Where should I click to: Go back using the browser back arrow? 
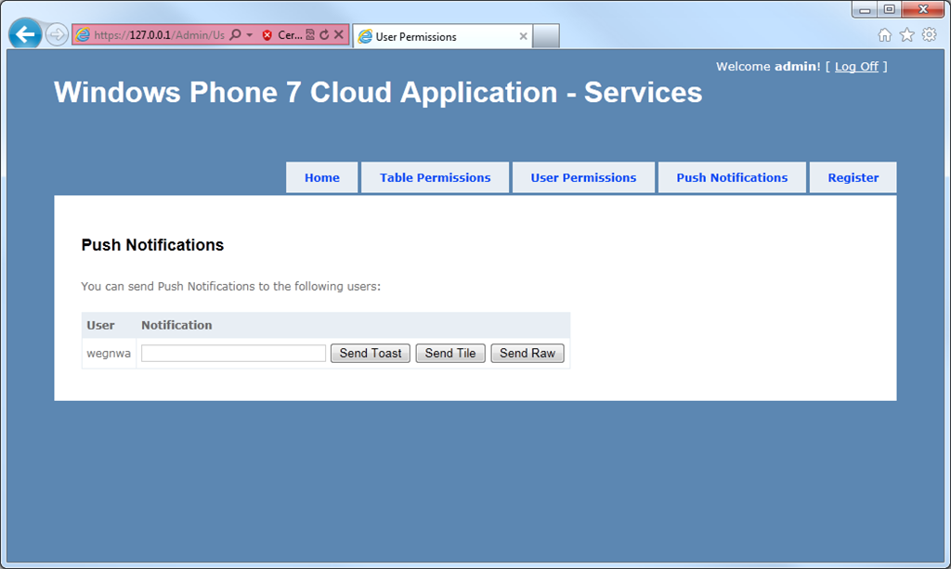point(25,34)
